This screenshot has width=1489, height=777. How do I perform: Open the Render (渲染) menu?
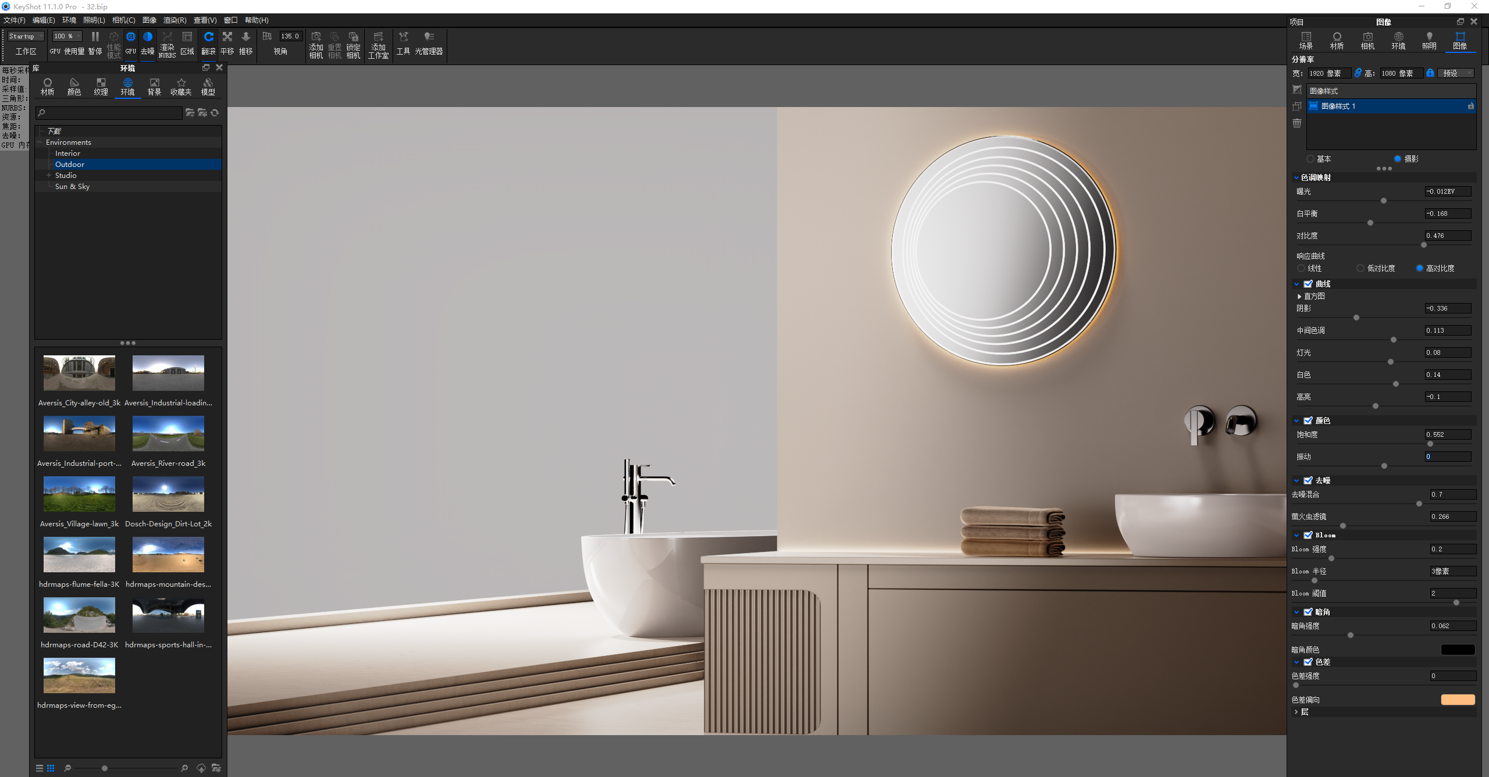point(174,20)
